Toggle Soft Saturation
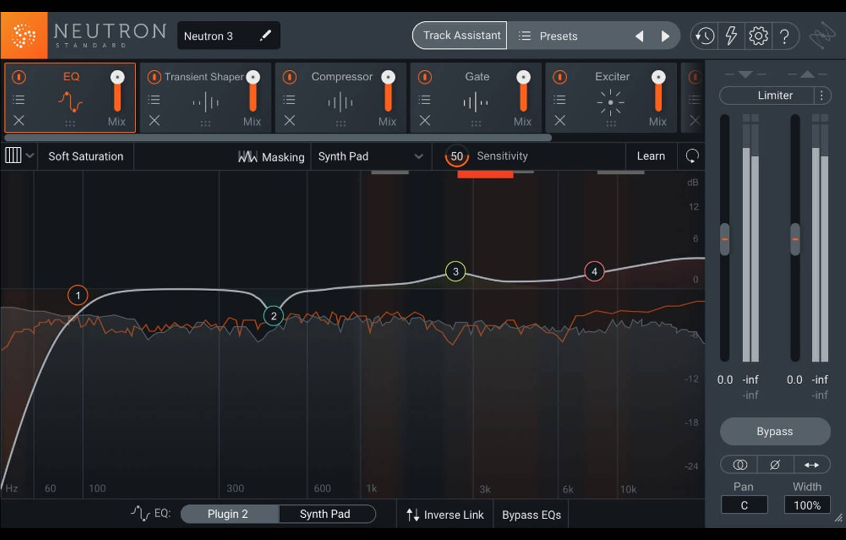The image size is (846, 540). [86, 156]
